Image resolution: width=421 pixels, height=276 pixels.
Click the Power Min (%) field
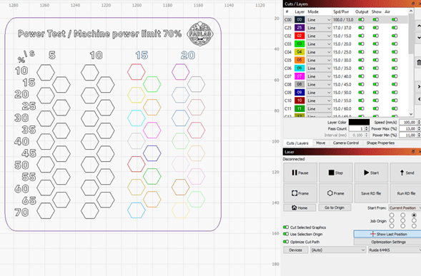[408, 135]
